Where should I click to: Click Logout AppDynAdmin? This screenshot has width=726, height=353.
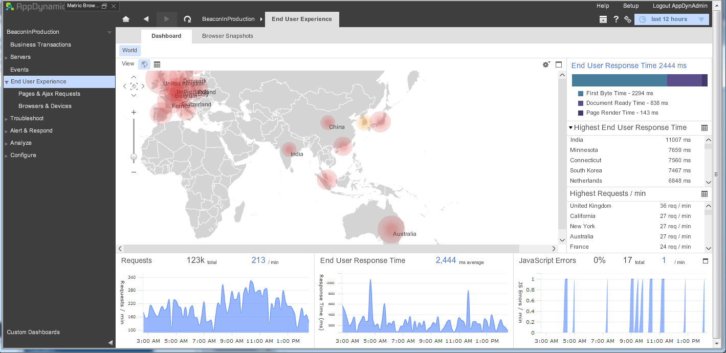[680, 6]
